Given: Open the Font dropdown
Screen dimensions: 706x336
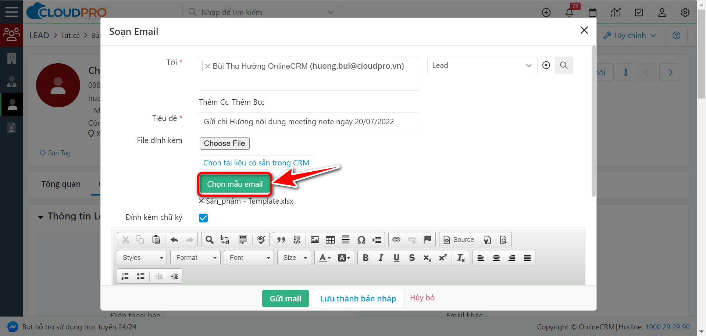Looking at the screenshot, I should click(x=249, y=258).
